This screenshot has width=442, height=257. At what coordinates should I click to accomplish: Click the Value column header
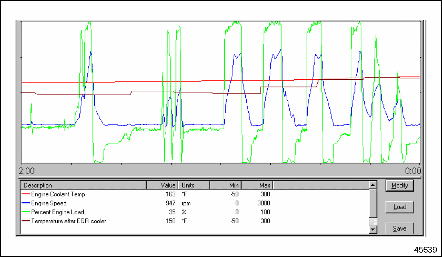[x=162, y=185]
